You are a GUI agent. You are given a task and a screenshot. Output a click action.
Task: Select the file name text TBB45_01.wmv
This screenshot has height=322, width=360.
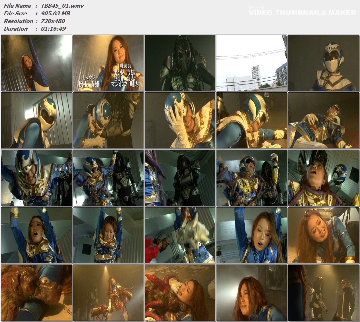62,6
